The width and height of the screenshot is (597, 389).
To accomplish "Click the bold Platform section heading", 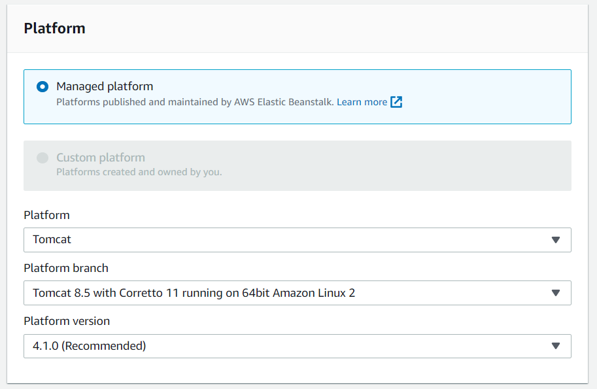I will click(x=54, y=28).
